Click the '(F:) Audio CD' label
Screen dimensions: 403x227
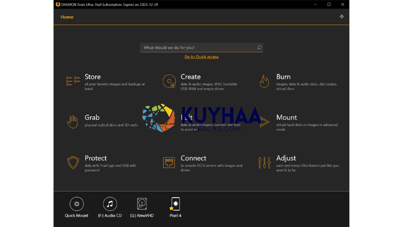pyautogui.click(x=110, y=216)
